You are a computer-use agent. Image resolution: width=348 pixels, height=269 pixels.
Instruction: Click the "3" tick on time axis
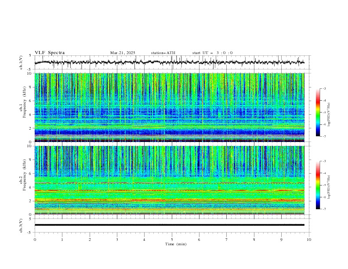pos(117,240)
